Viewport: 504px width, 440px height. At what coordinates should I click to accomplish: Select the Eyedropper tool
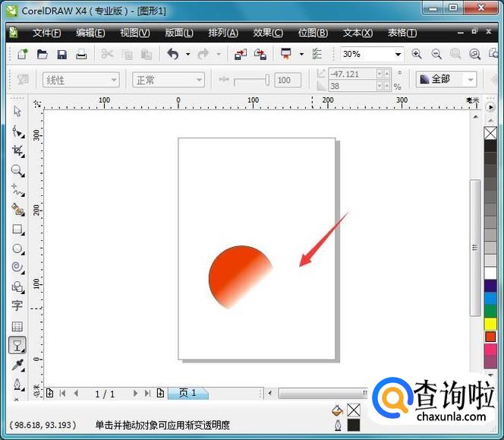coord(17,365)
